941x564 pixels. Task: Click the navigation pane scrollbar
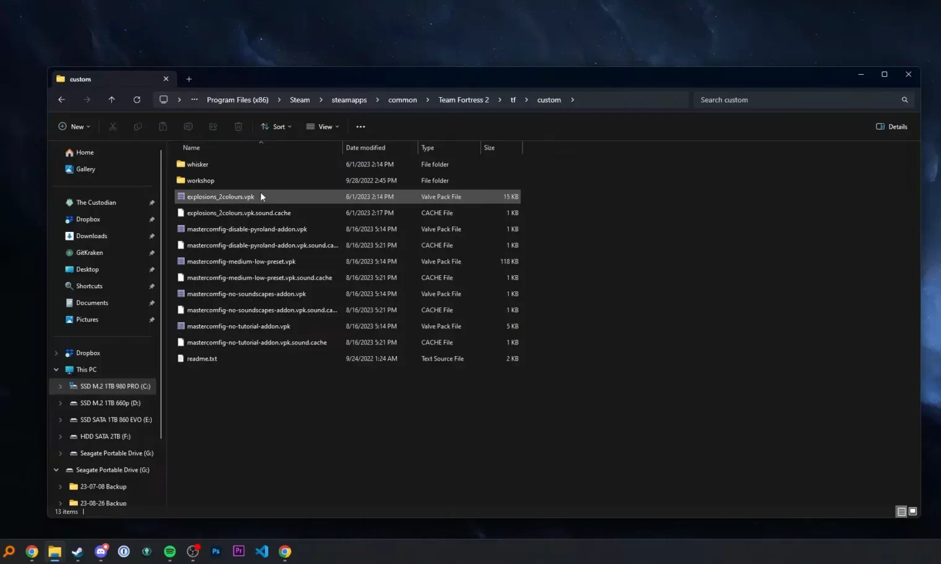[161, 294]
